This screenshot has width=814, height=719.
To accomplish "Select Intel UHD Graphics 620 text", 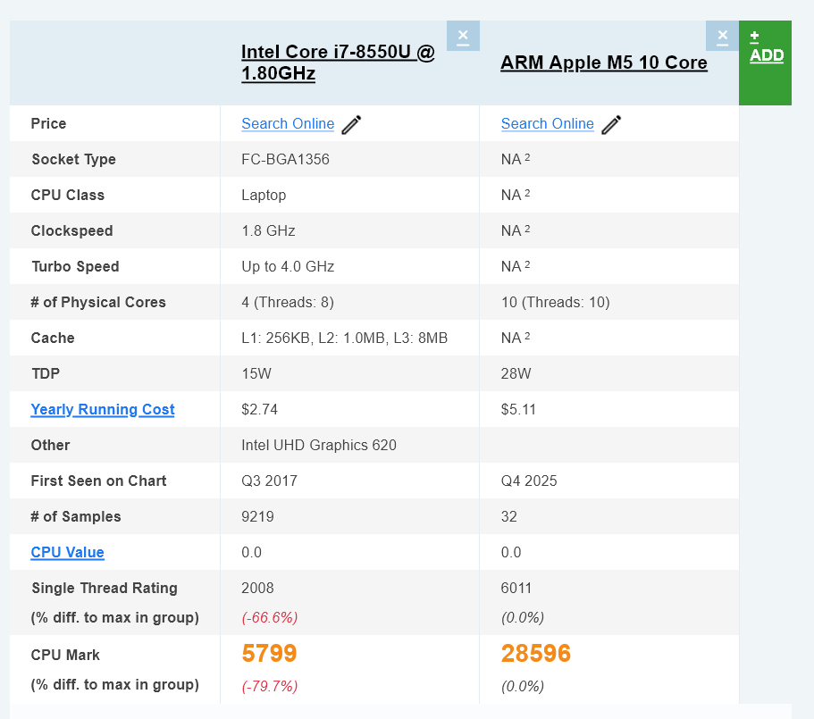I will coord(319,445).
